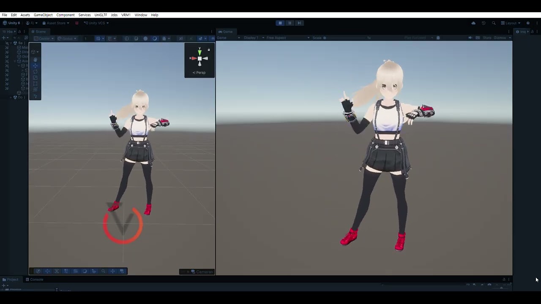The image size is (541, 304).
Task: Toggle 2D mode in Scene view
Action: (x=181, y=38)
